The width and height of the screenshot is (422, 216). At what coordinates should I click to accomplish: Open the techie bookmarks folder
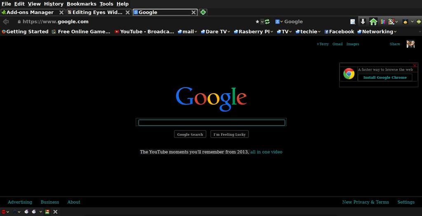coord(308,31)
